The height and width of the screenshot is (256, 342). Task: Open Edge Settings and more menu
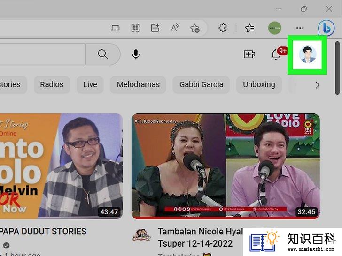(x=300, y=28)
